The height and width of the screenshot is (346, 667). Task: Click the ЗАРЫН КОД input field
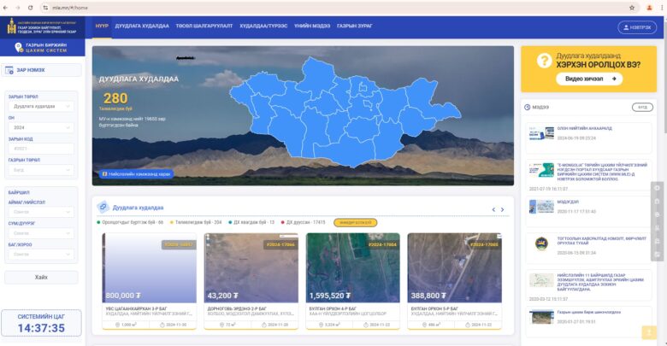tap(41, 149)
